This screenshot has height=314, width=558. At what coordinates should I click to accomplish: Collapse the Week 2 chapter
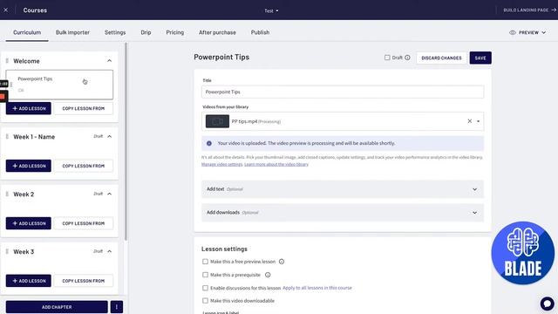(x=109, y=194)
